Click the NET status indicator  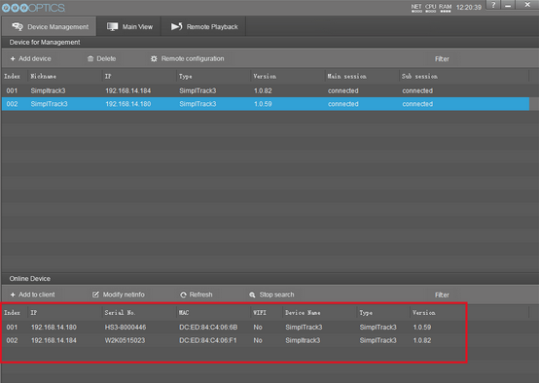416,8
